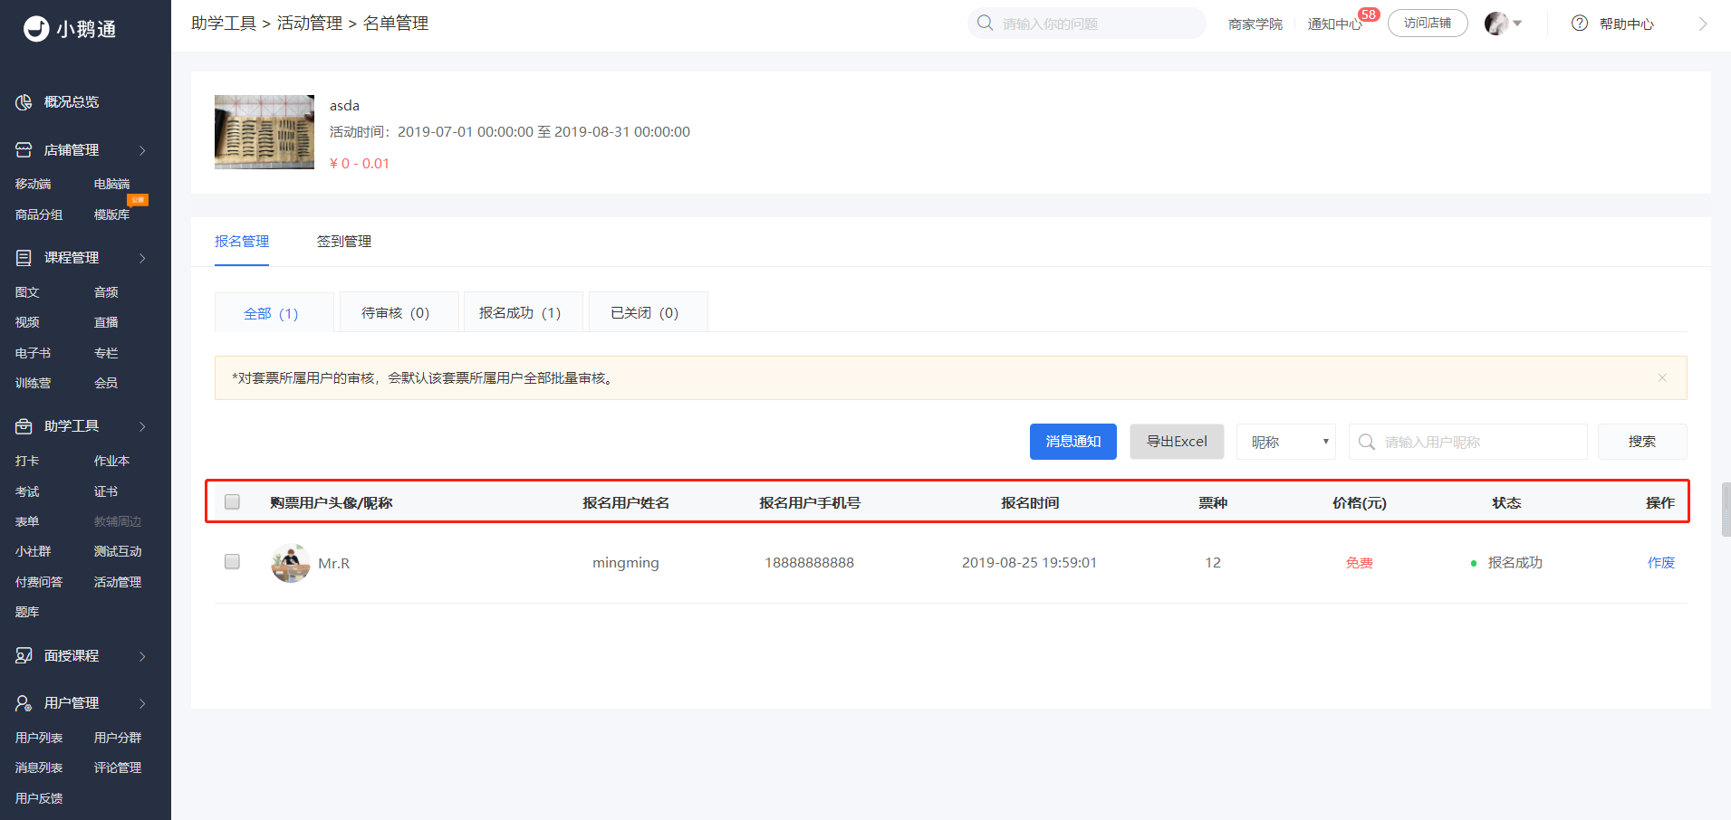The image size is (1731, 820).
Task: Open 直播 in the sidebar
Action: tap(106, 322)
